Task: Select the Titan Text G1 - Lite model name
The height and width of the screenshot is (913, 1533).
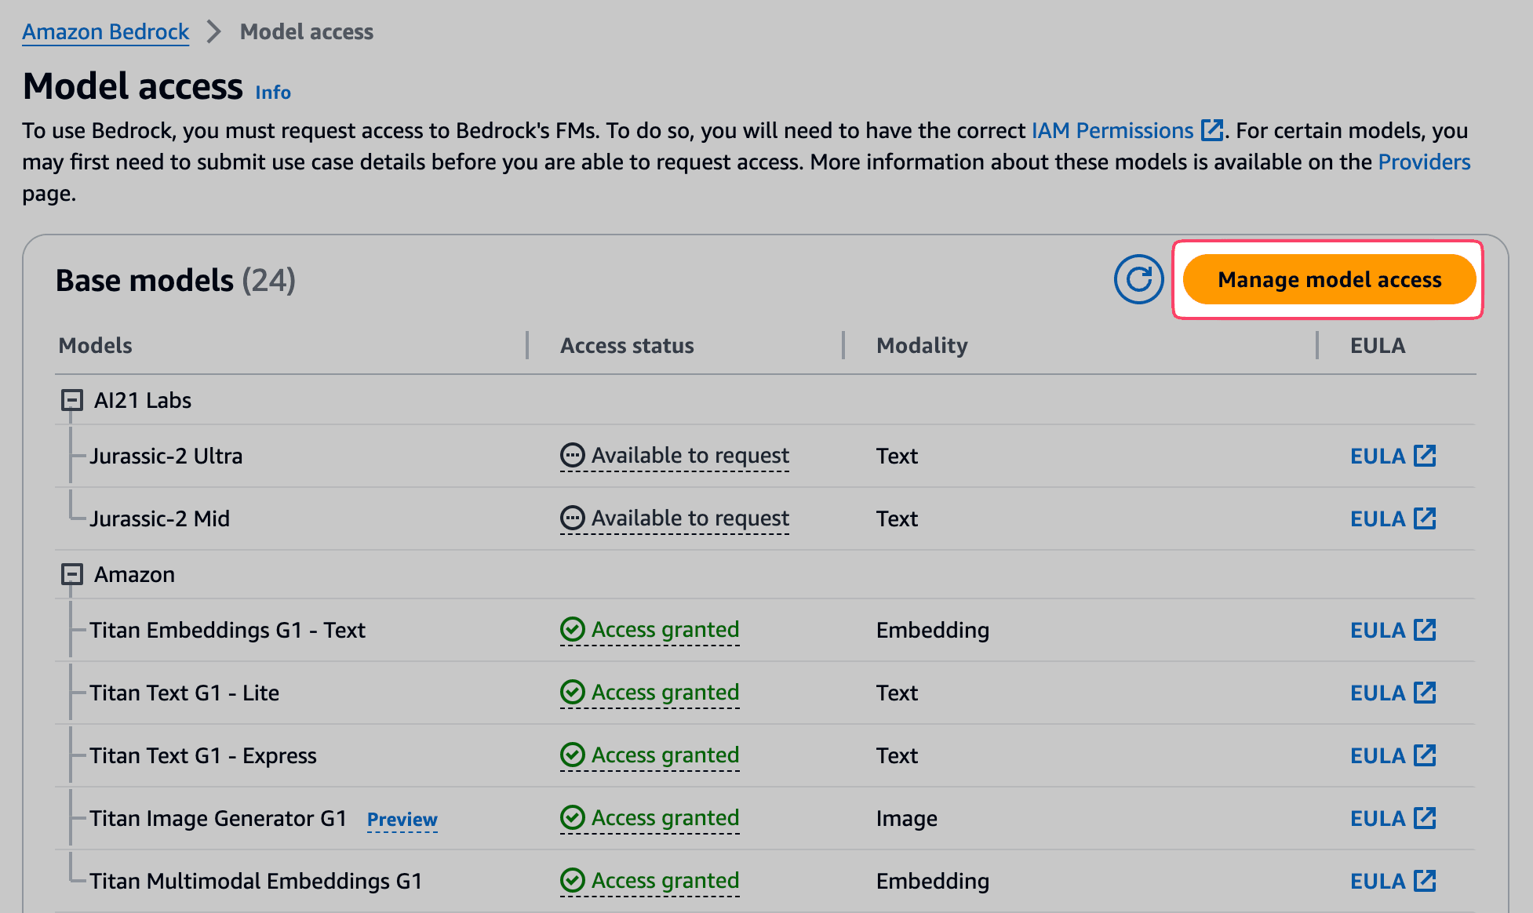Action: (184, 693)
